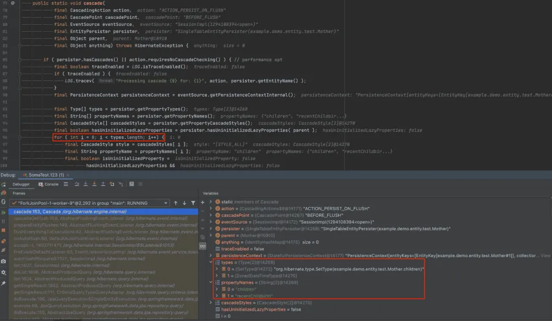Screen dimensions: 552x321
Task: Switch to the Console tab
Action: pyautogui.click(x=48, y=184)
